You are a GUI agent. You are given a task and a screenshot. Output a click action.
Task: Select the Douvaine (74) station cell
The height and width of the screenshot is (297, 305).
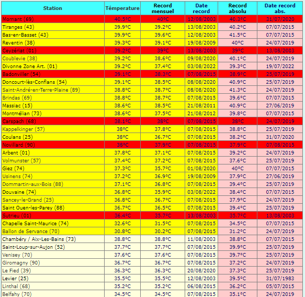[x=53, y=192]
